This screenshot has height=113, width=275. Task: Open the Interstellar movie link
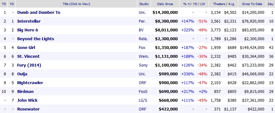[x=29, y=21]
